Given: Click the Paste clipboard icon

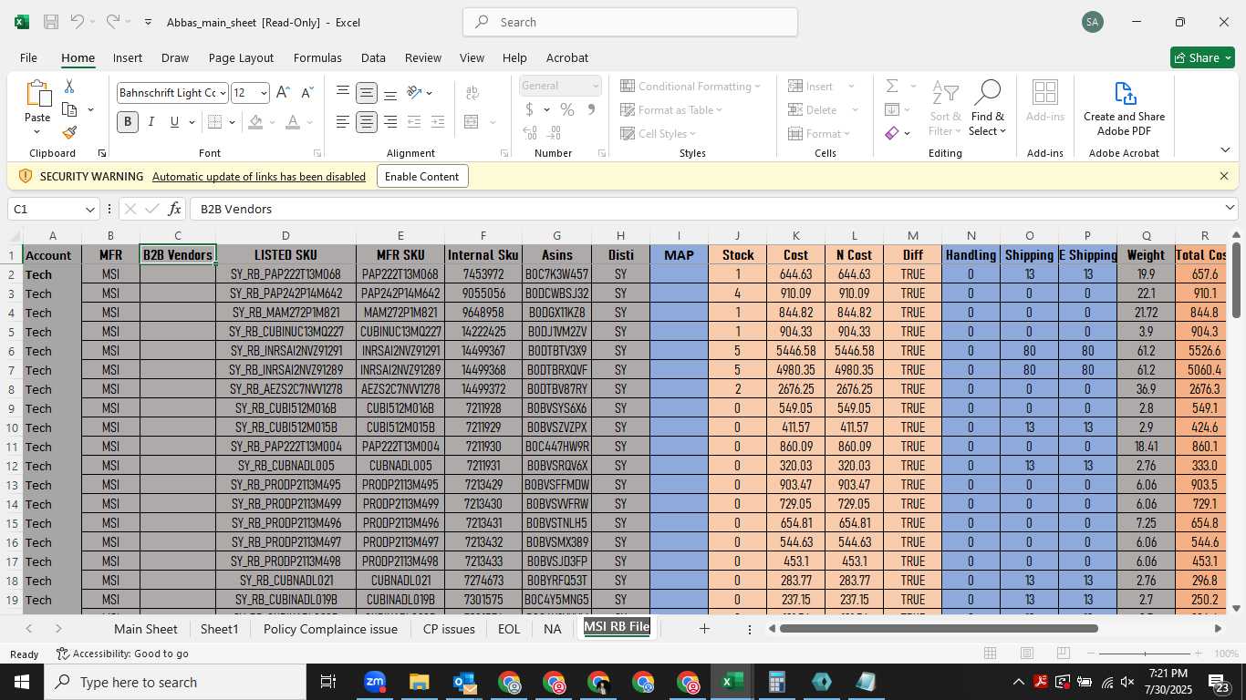Looking at the screenshot, I should click(x=37, y=95).
